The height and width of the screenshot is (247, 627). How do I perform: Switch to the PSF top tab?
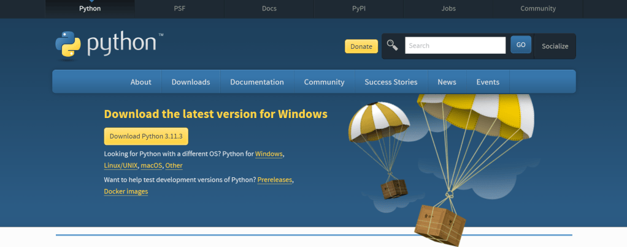click(180, 9)
